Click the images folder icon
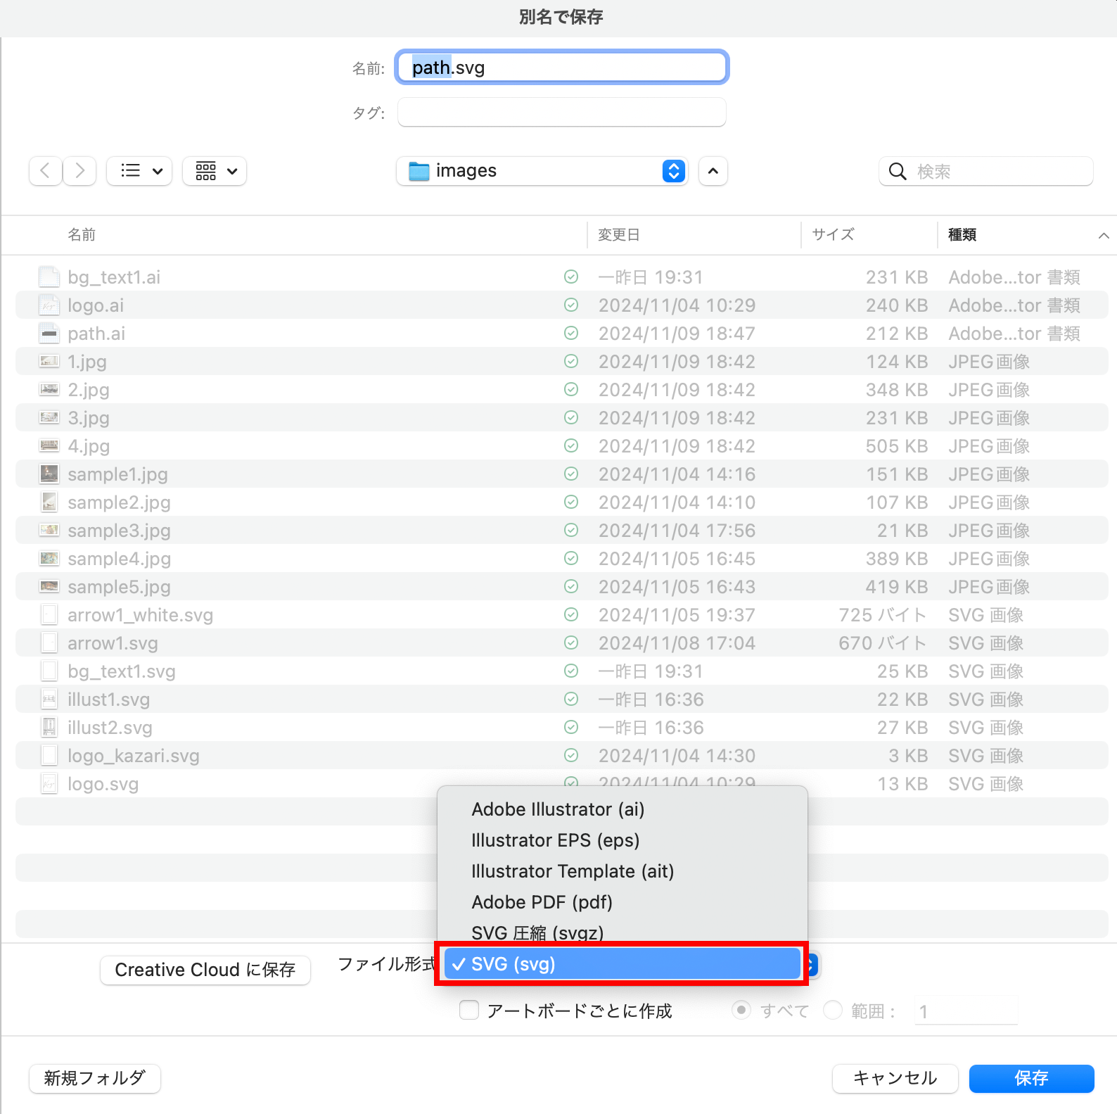This screenshot has height=1114, width=1117. (419, 171)
